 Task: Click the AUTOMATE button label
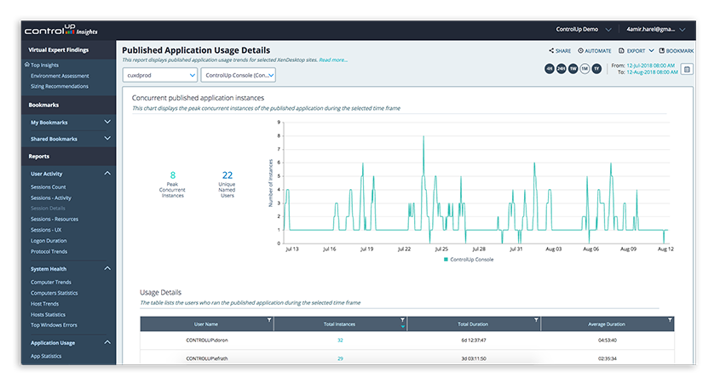point(598,51)
